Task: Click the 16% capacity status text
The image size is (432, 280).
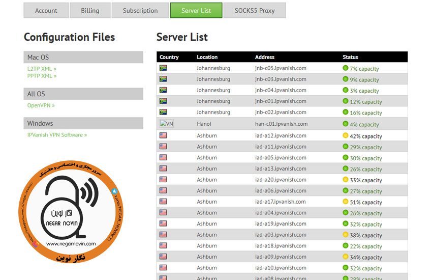Action: 366,113
